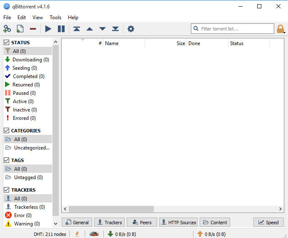
Task: Select Trackerless (0) filter
Action: 28,207
